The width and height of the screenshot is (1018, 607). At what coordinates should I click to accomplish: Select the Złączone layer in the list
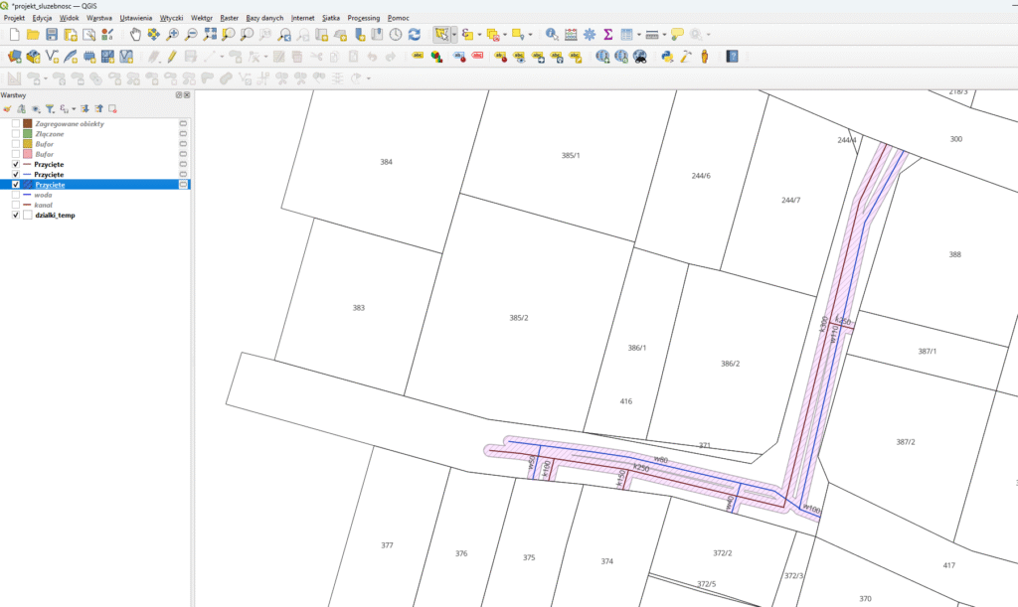coord(50,134)
